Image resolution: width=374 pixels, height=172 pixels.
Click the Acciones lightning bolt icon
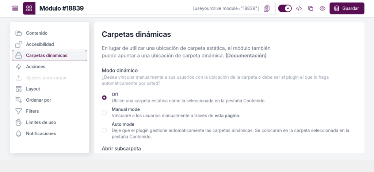pyautogui.click(x=19, y=67)
